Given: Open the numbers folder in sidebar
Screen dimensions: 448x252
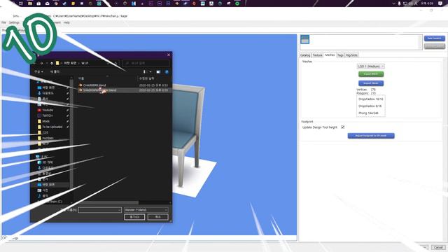Looking at the screenshot, I should point(48,138).
